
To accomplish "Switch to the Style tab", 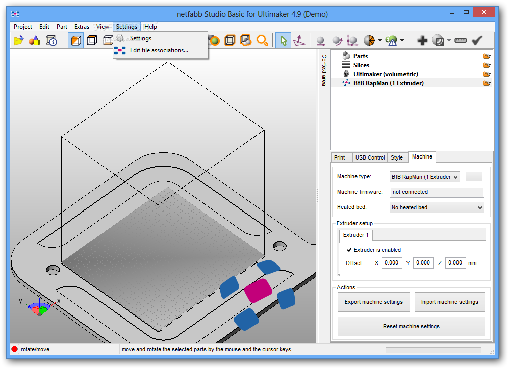I will coord(397,157).
